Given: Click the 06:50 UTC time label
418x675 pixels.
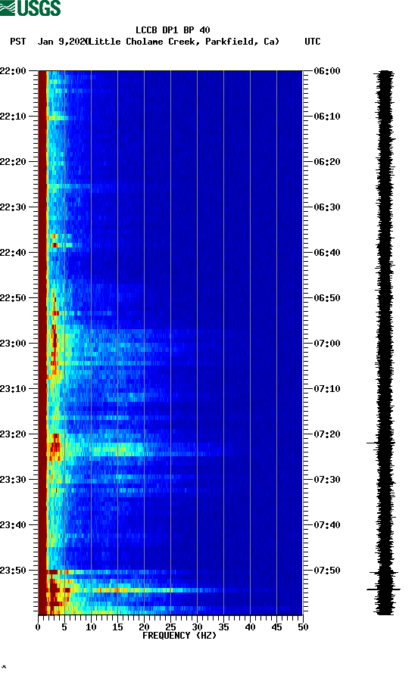Looking at the screenshot, I should (327, 298).
